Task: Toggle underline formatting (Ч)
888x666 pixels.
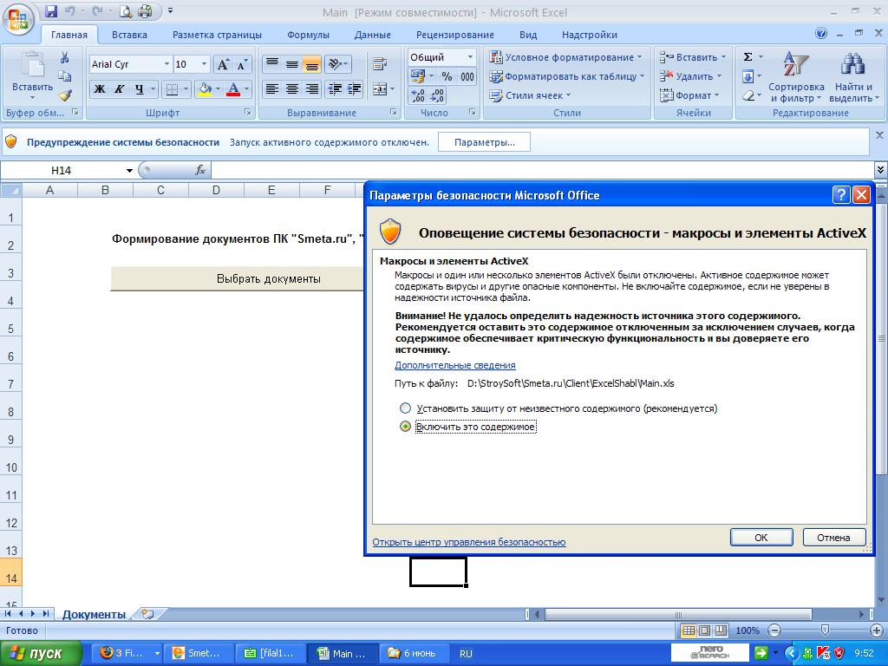Action: 139,89
